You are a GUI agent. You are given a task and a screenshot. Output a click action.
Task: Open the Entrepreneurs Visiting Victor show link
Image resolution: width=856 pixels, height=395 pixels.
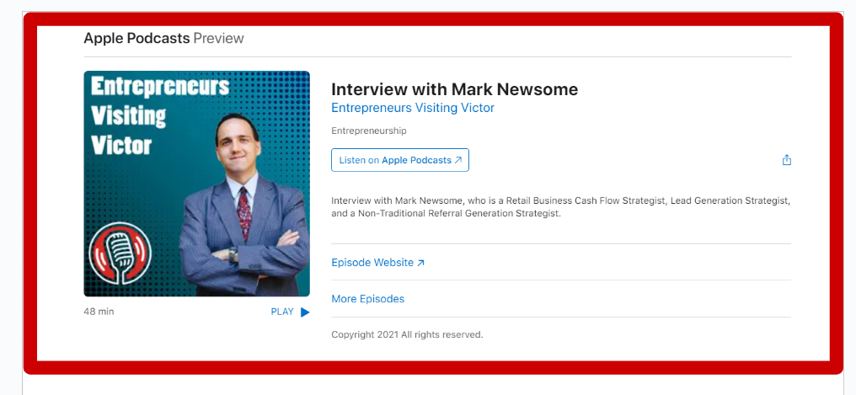click(413, 108)
